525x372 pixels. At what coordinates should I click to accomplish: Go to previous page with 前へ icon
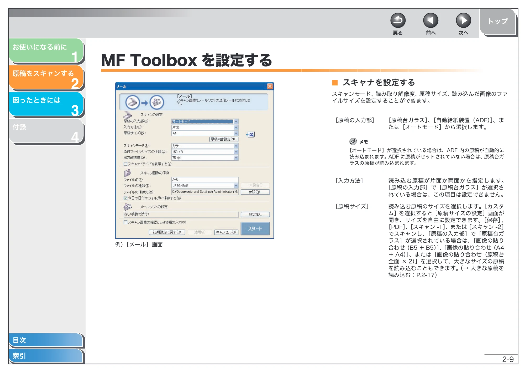430,20
